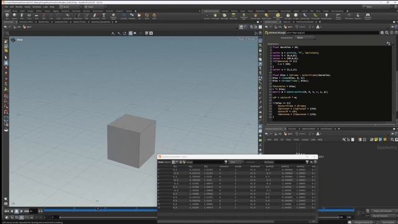Jump to the first frame
Screen dimensions: 398x224
point(7,212)
